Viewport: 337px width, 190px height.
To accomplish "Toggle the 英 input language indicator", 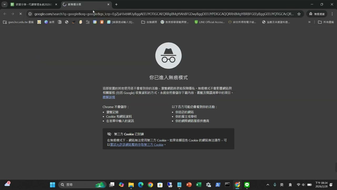I will pyautogui.click(x=282, y=185).
